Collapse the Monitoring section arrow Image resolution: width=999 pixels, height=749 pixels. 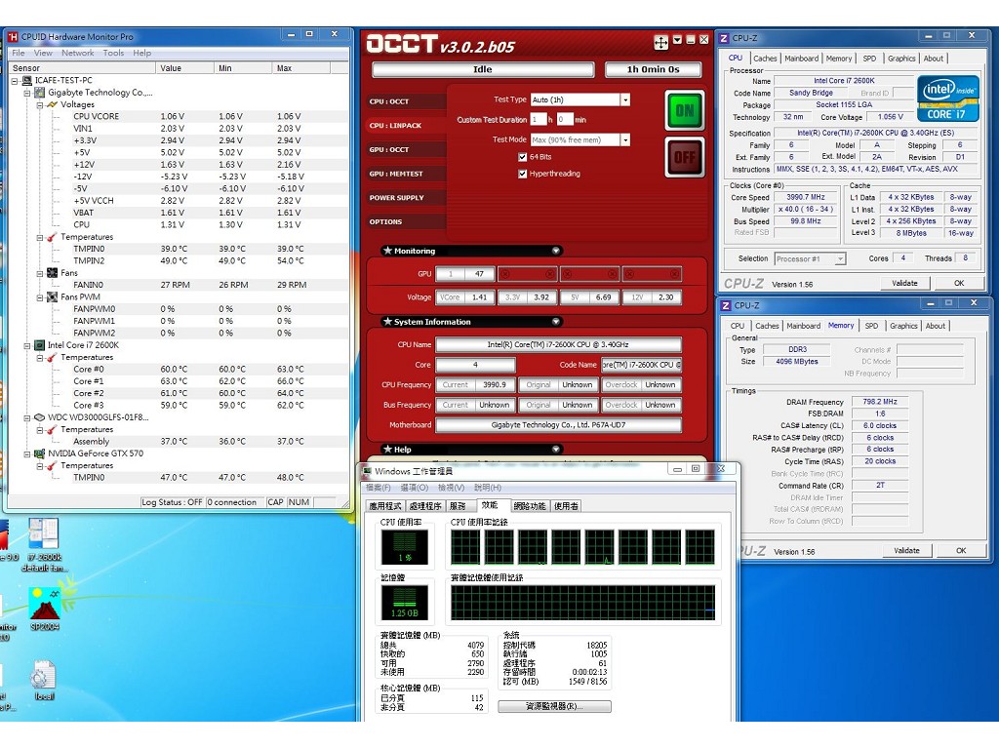point(555,251)
